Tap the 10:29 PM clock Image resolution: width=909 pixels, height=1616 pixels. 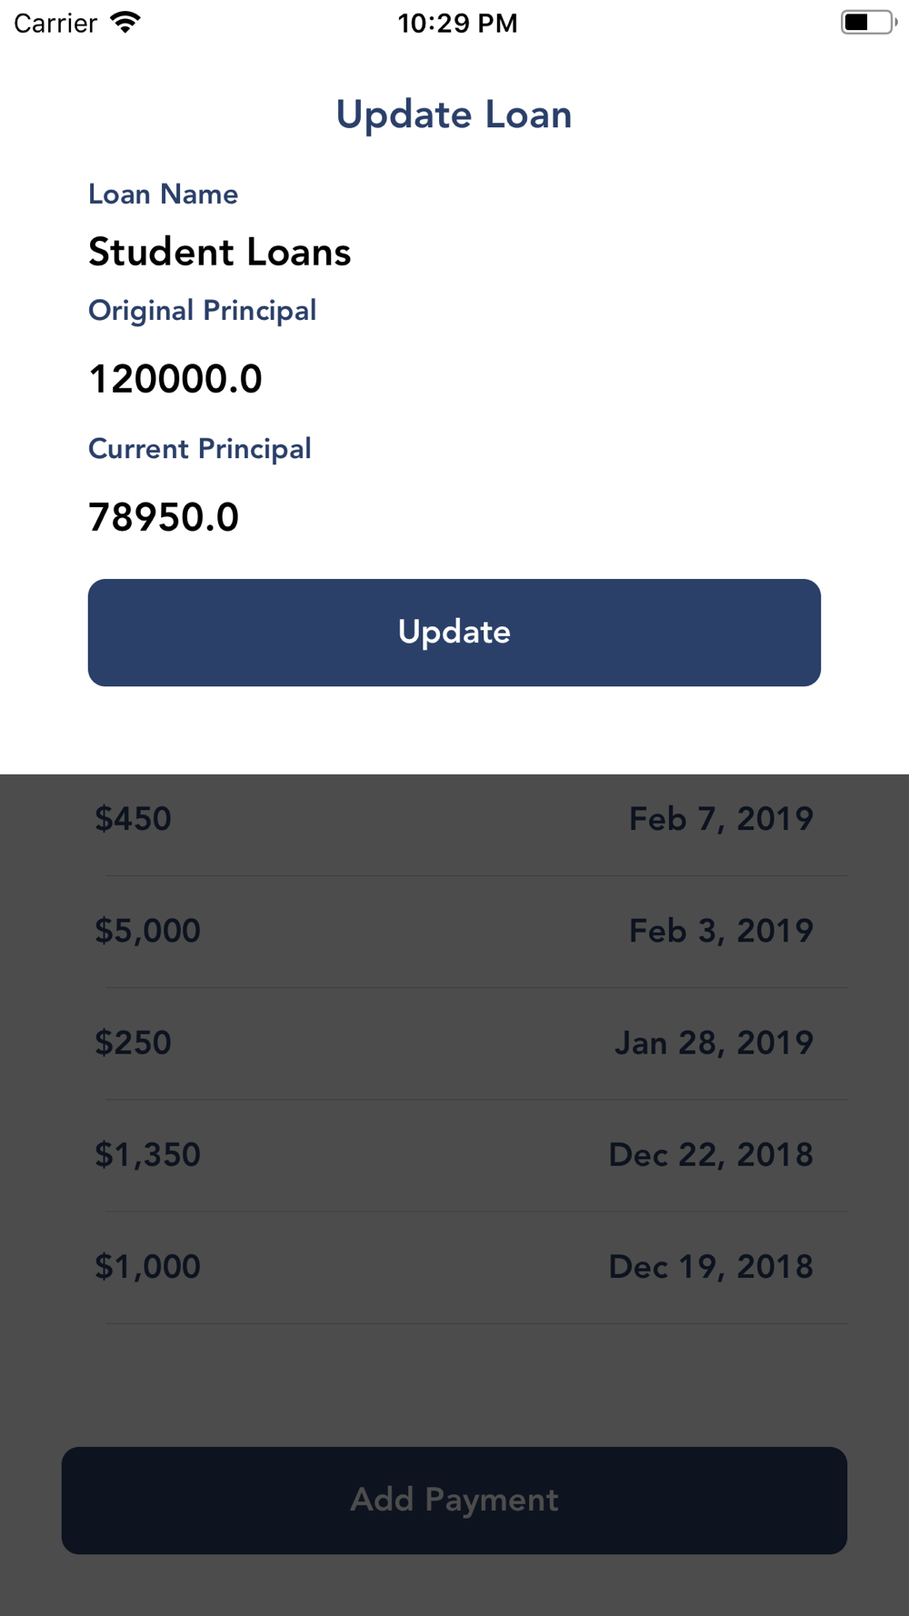pyautogui.click(x=457, y=24)
